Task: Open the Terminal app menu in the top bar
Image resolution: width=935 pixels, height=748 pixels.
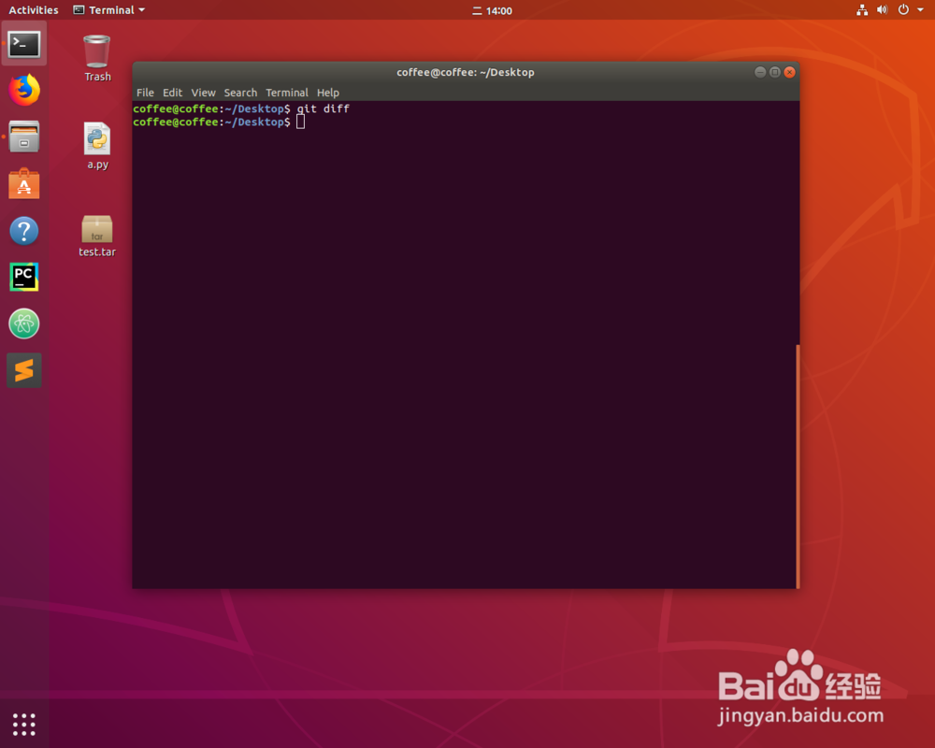Action: coord(109,10)
